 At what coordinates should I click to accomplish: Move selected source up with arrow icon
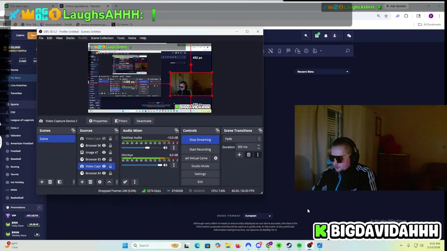(109, 182)
